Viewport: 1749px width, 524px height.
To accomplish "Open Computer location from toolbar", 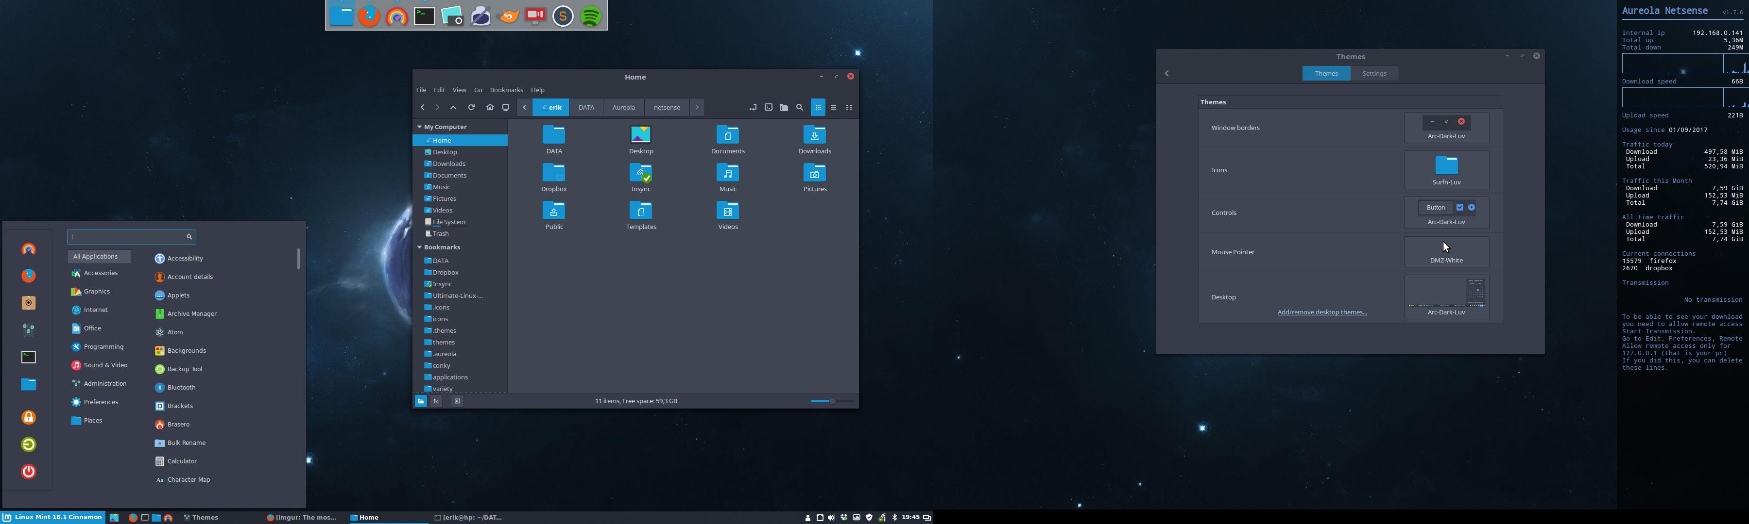I will 506,108.
